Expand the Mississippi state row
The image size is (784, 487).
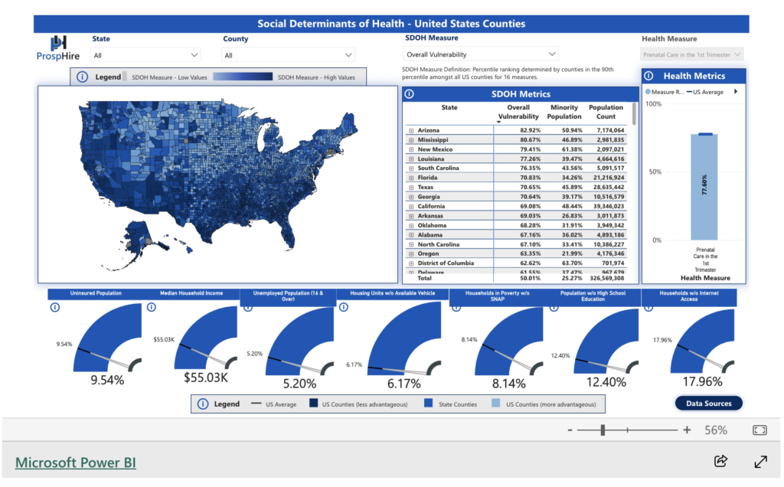(411, 140)
